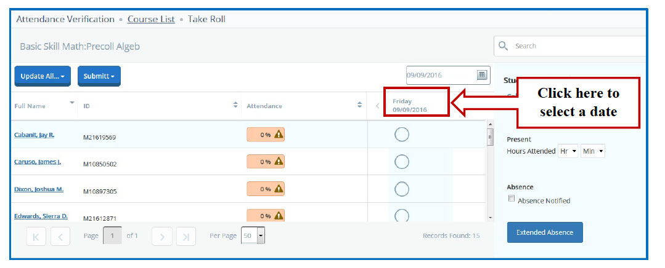Image resolution: width=665 pixels, height=268 pixels.
Task: Go to last page of records
Action: (x=186, y=236)
